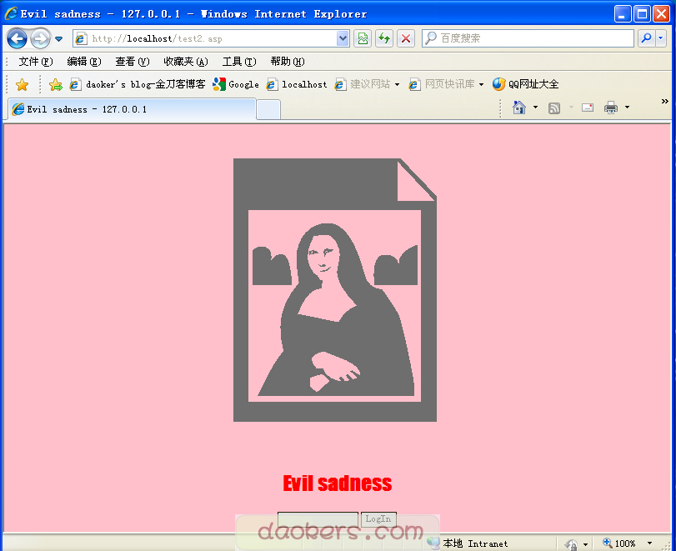
Task: Click the Print icon
Action: (611, 108)
